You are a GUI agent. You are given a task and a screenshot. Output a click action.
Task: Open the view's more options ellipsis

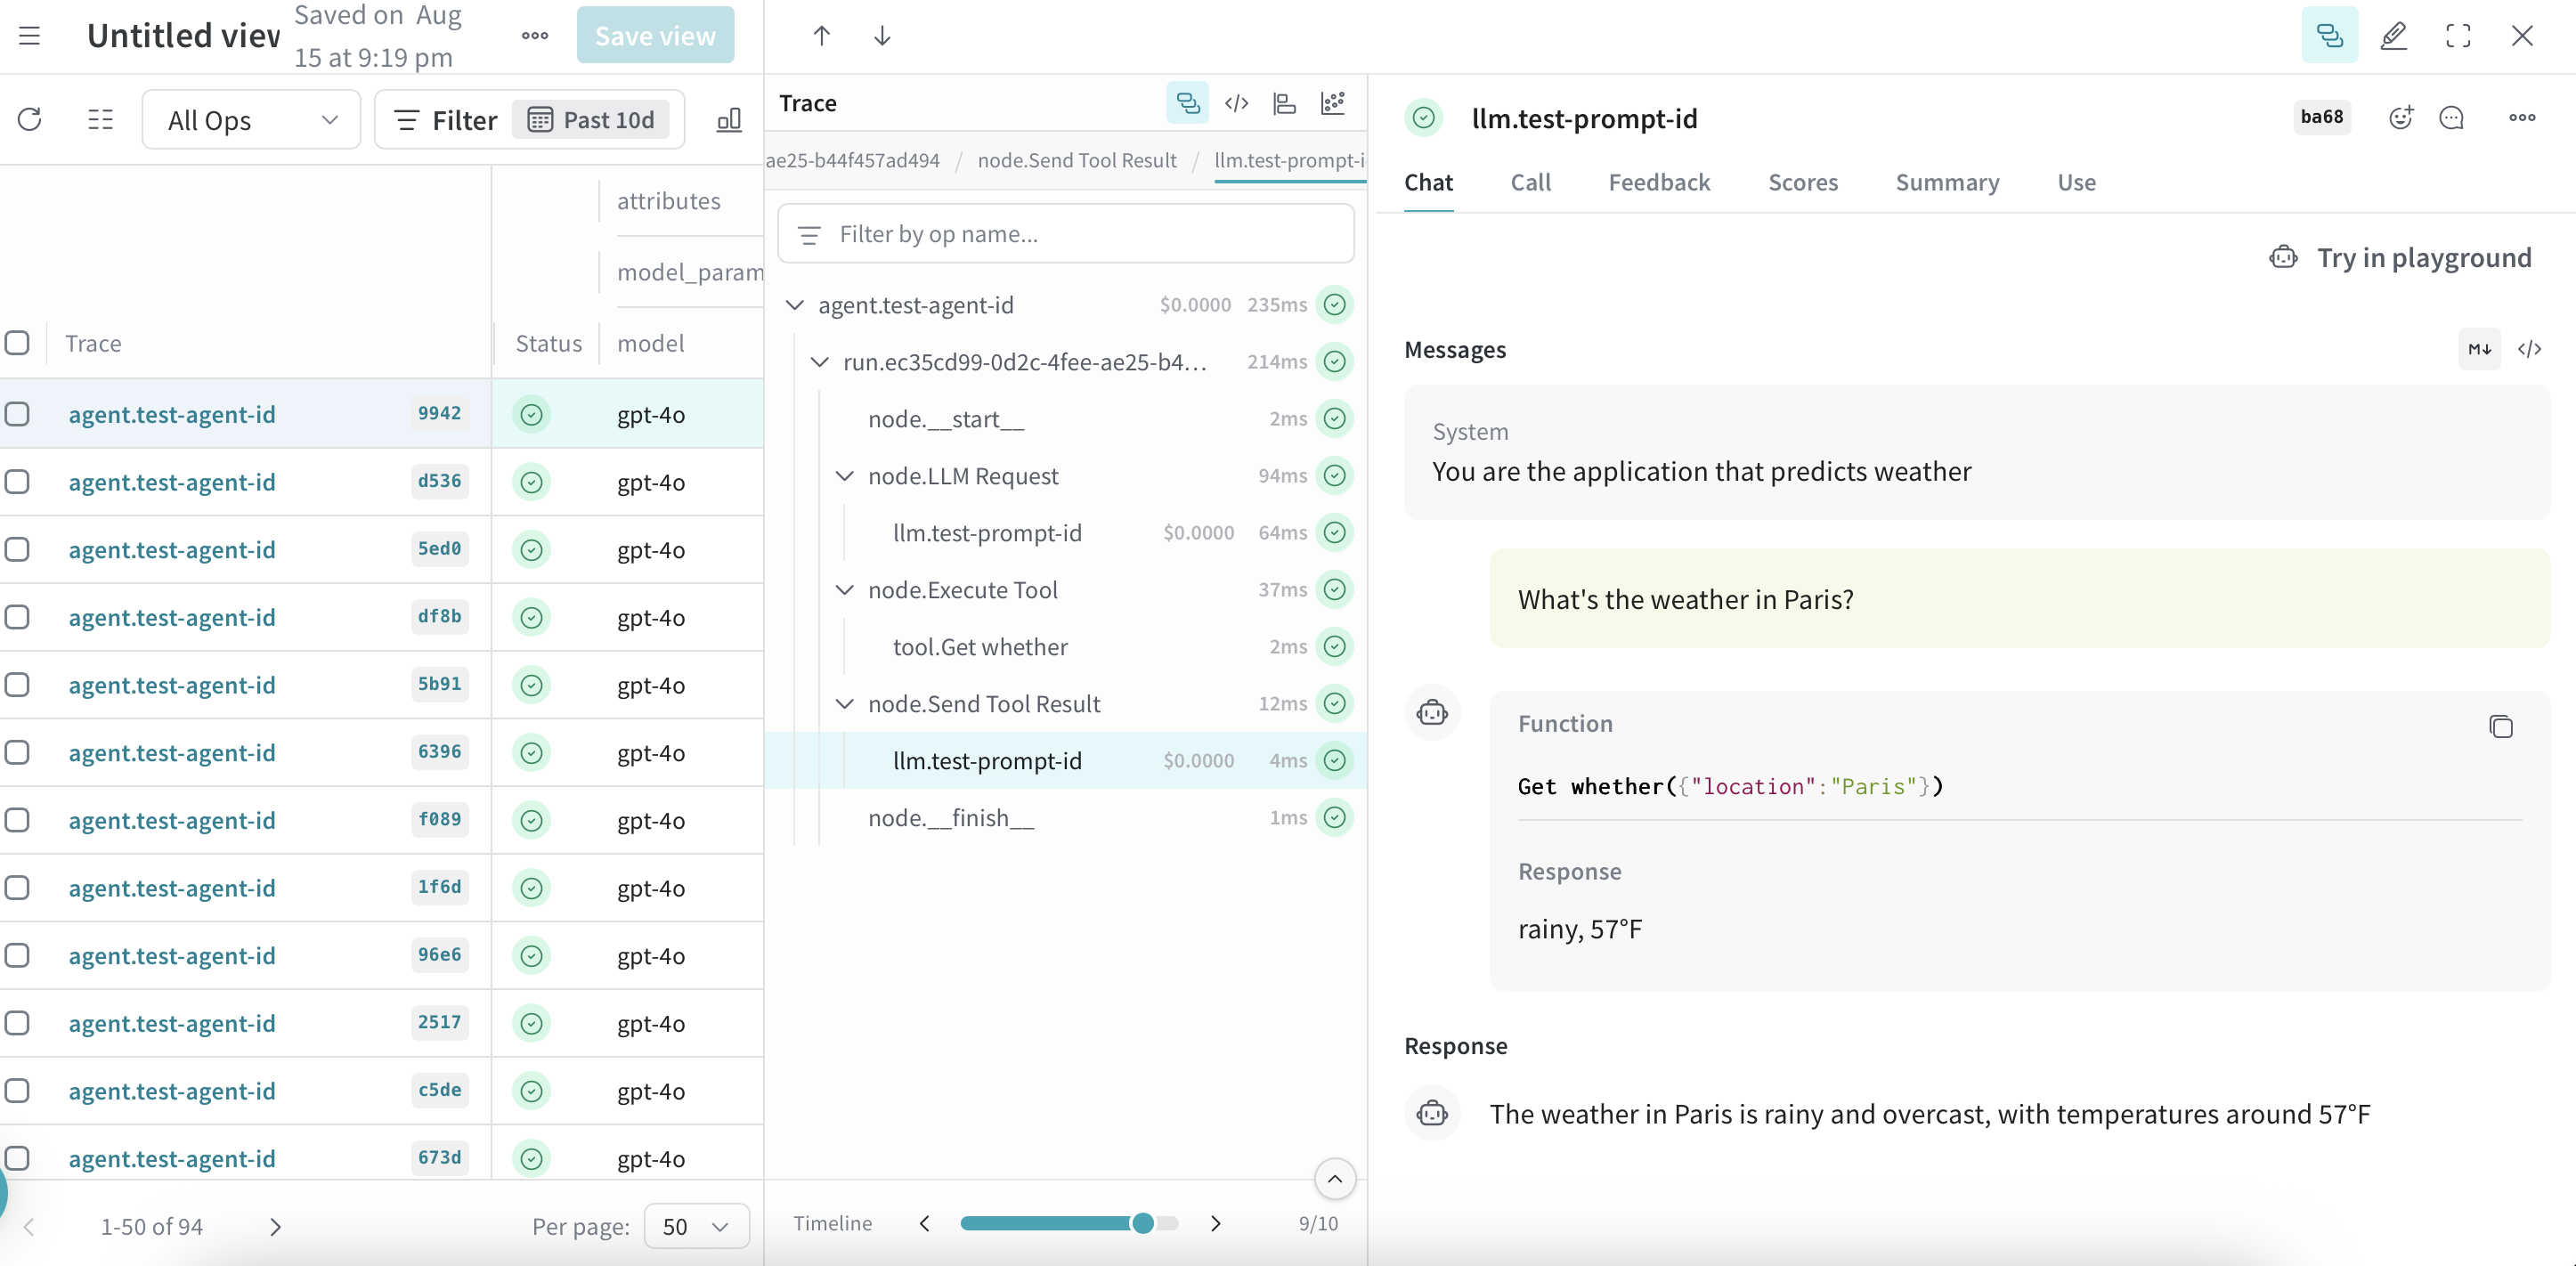click(x=535, y=36)
